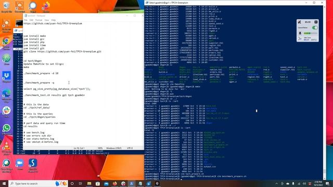Click the K logo in the noise widget
The image size is (333, 187).
point(300,22)
